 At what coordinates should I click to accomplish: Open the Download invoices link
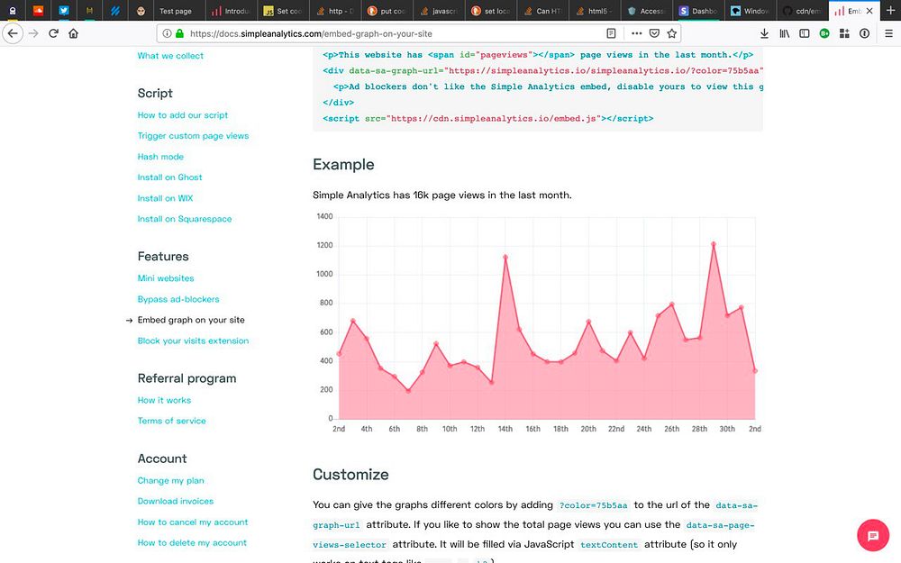(x=176, y=501)
